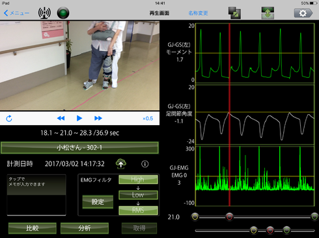Screen dimensions: 319x238
Task: Tap the 18.1 ~ 21.0 ~ 28.3 time readout
Action: (79, 133)
